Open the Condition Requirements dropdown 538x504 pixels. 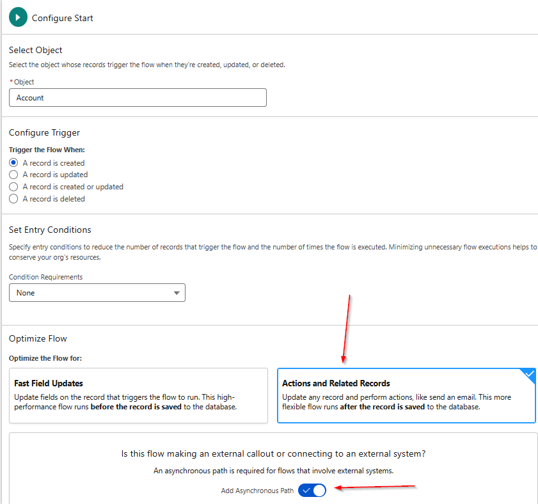pyautogui.click(x=97, y=292)
